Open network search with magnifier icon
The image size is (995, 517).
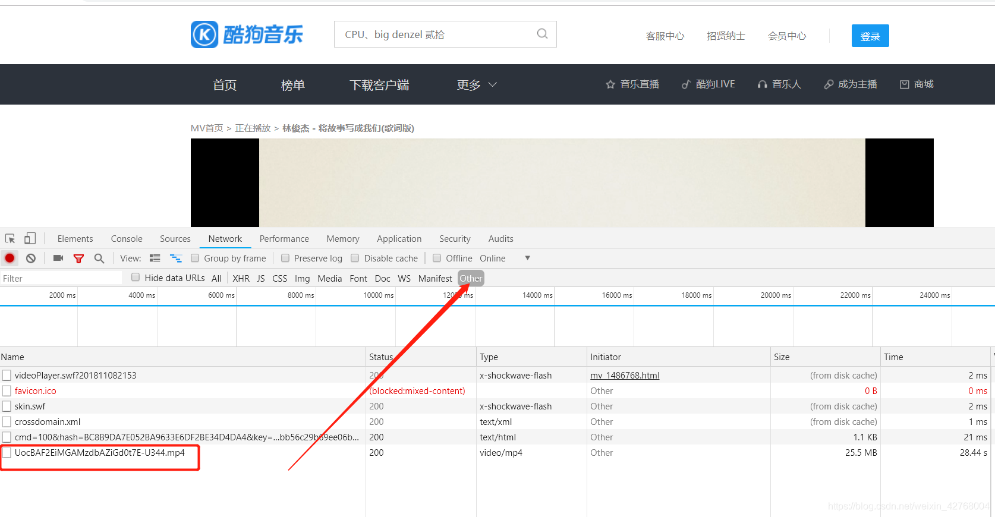[x=99, y=258]
